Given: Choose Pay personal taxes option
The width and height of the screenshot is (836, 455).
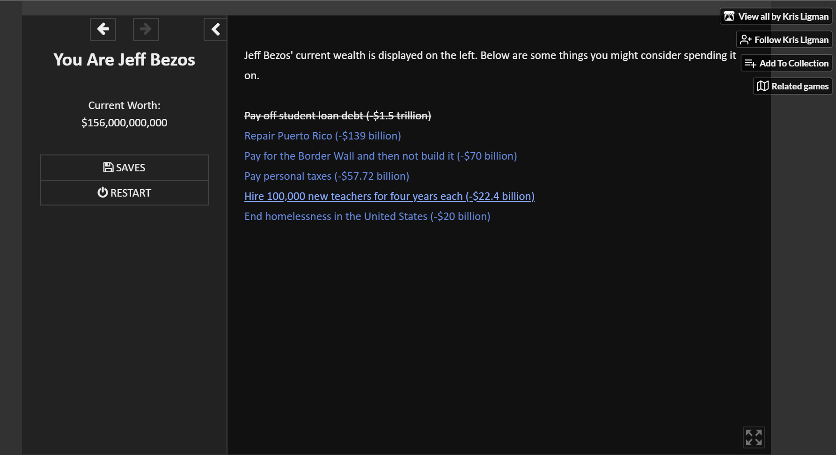Looking at the screenshot, I should (x=327, y=176).
